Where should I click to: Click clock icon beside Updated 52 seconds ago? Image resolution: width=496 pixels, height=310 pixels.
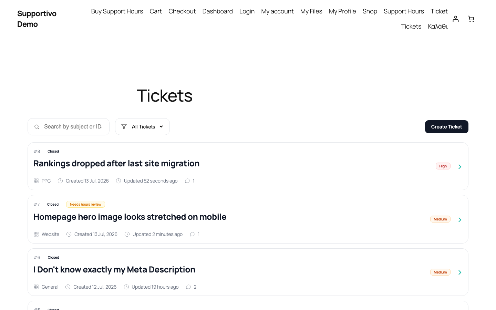click(118, 181)
